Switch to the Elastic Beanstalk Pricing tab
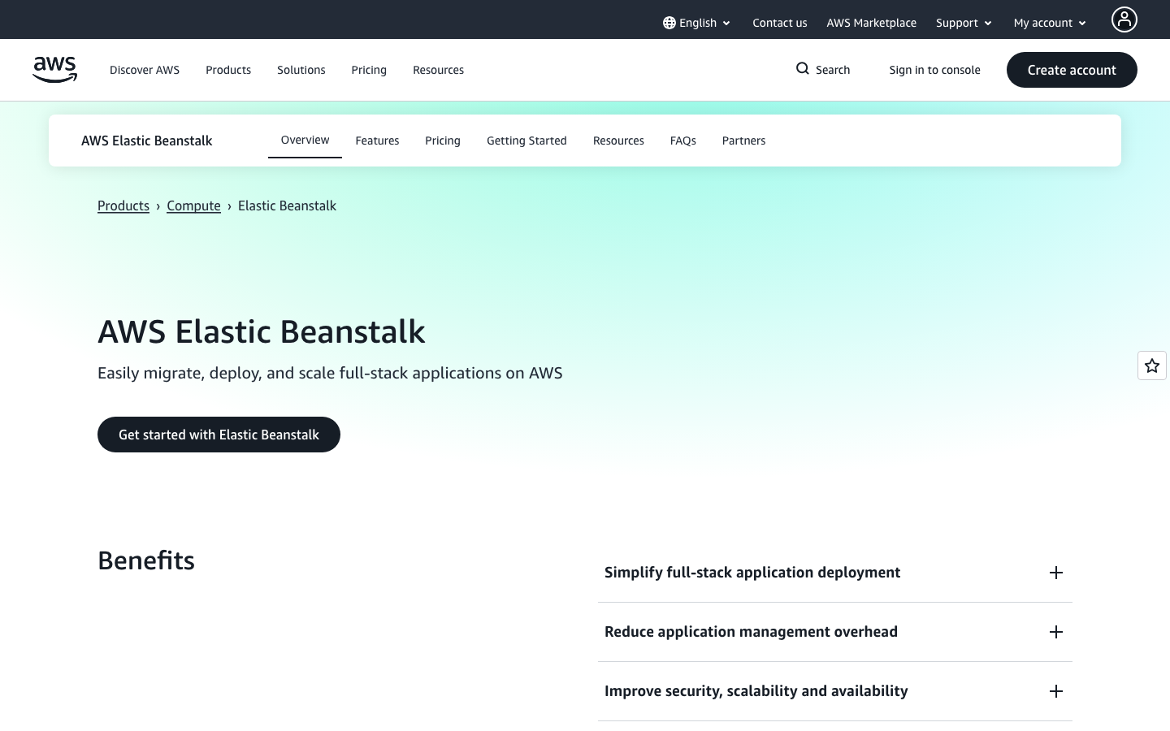 pyautogui.click(x=443, y=141)
